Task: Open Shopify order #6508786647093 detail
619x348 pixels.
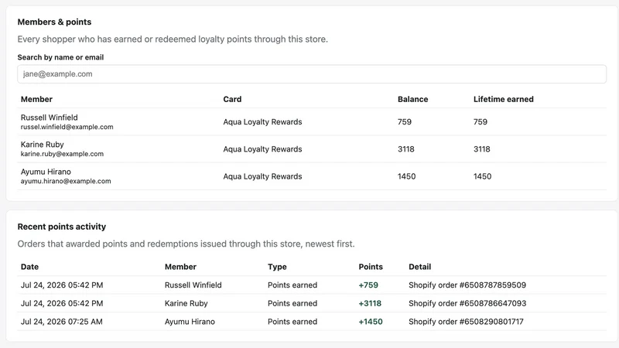Action: (x=467, y=303)
